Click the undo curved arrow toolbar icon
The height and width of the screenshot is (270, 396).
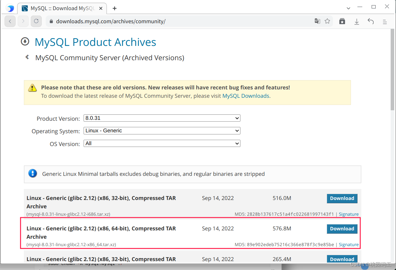(x=371, y=21)
